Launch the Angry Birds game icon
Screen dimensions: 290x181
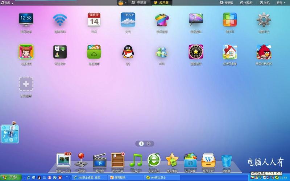tap(264, 52)
